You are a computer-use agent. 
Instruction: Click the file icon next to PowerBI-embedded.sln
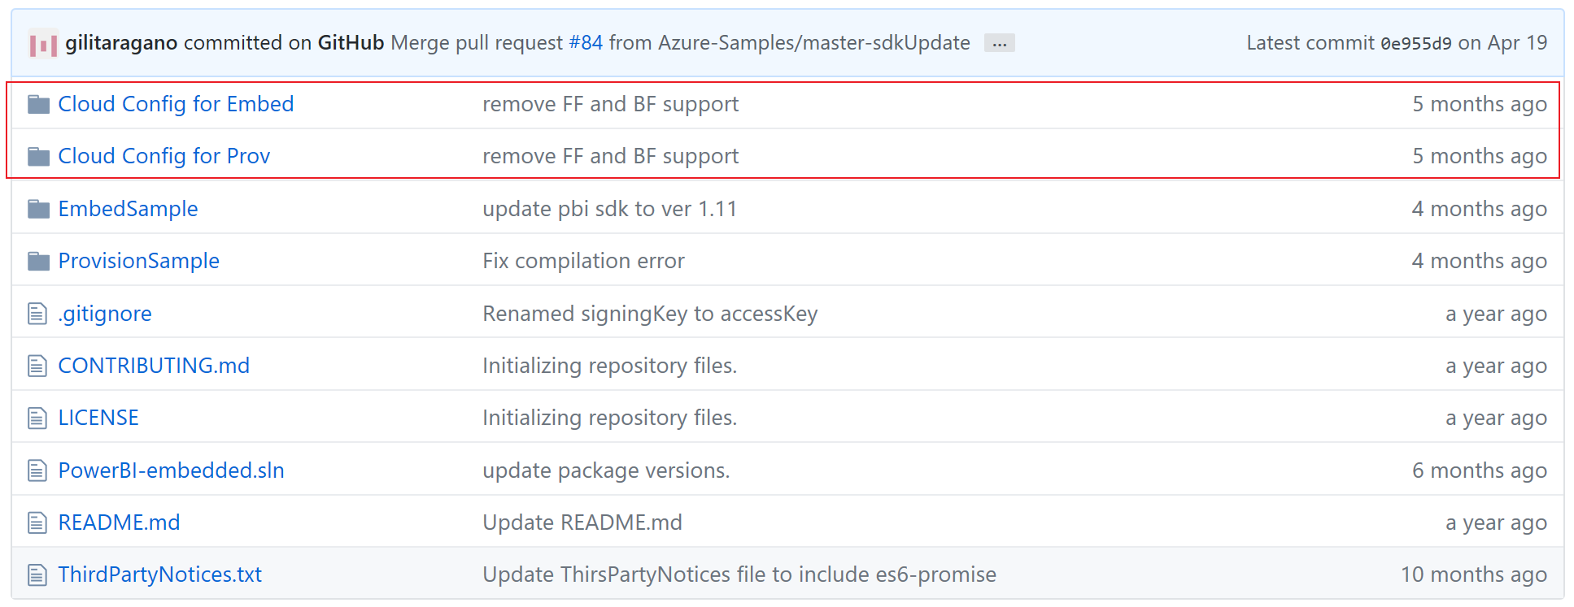point(37,470)
